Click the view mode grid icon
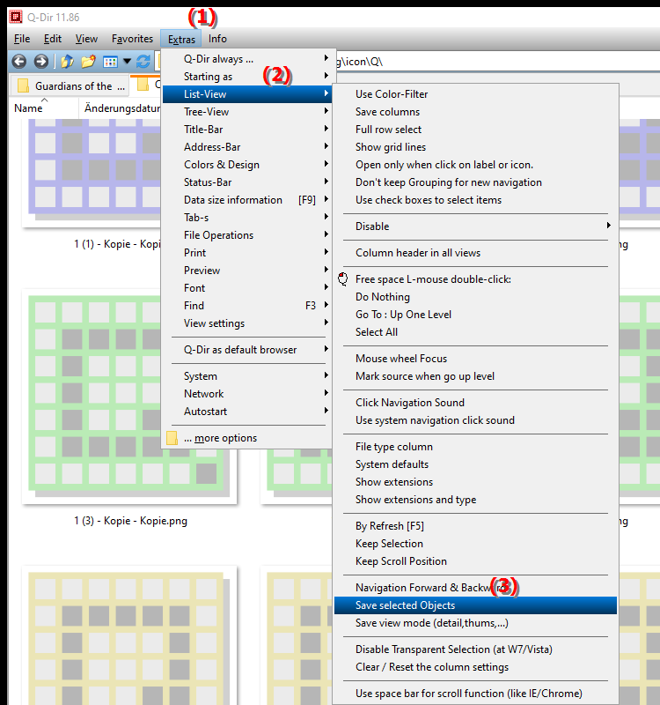 click(110, 62)
